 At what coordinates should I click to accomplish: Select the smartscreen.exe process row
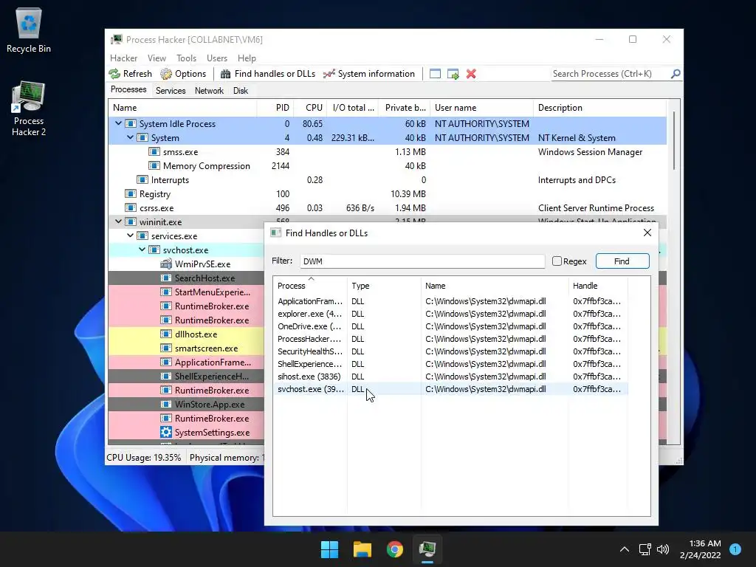(x=186, y=348)
